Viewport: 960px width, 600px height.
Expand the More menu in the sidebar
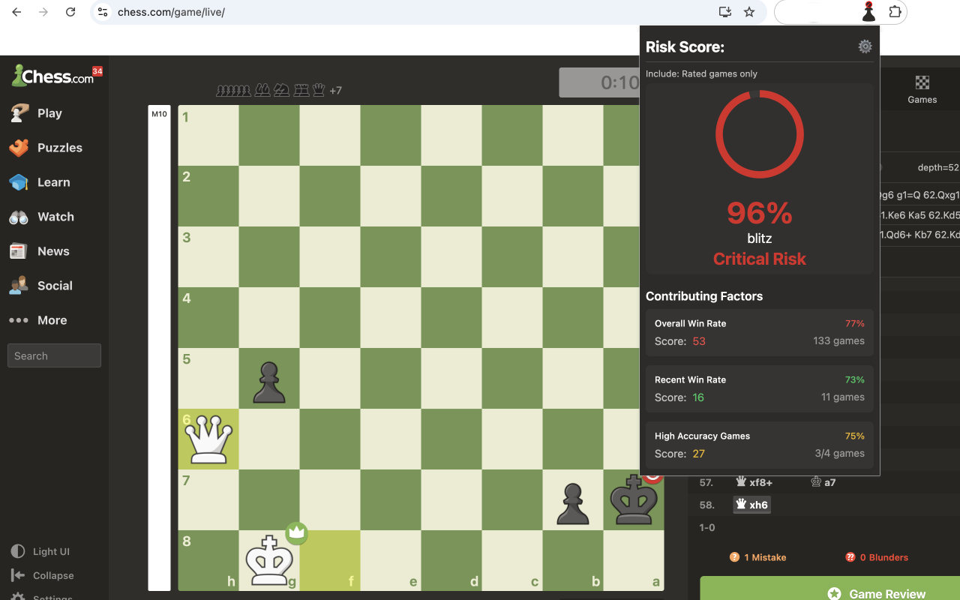[52, 320]
